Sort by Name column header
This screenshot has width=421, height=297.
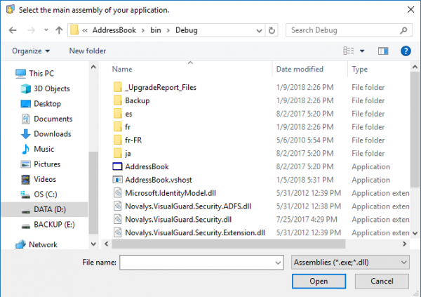click(x=122, y=70)
